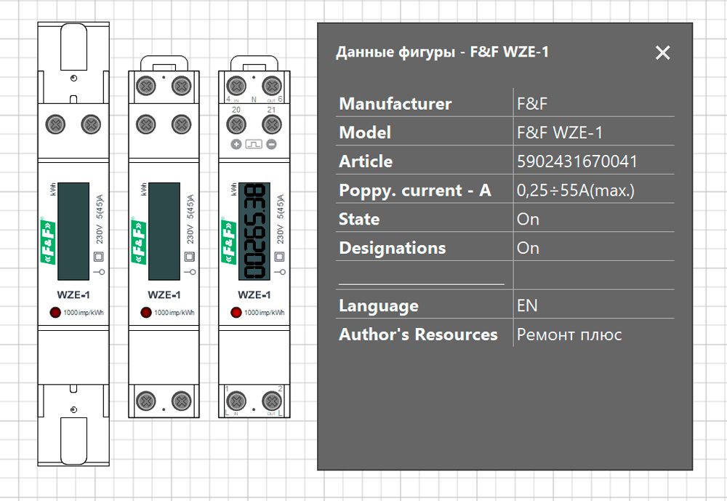727x501 pixels.
Task: Toggle the Designations value On
Action: [528, 248]
